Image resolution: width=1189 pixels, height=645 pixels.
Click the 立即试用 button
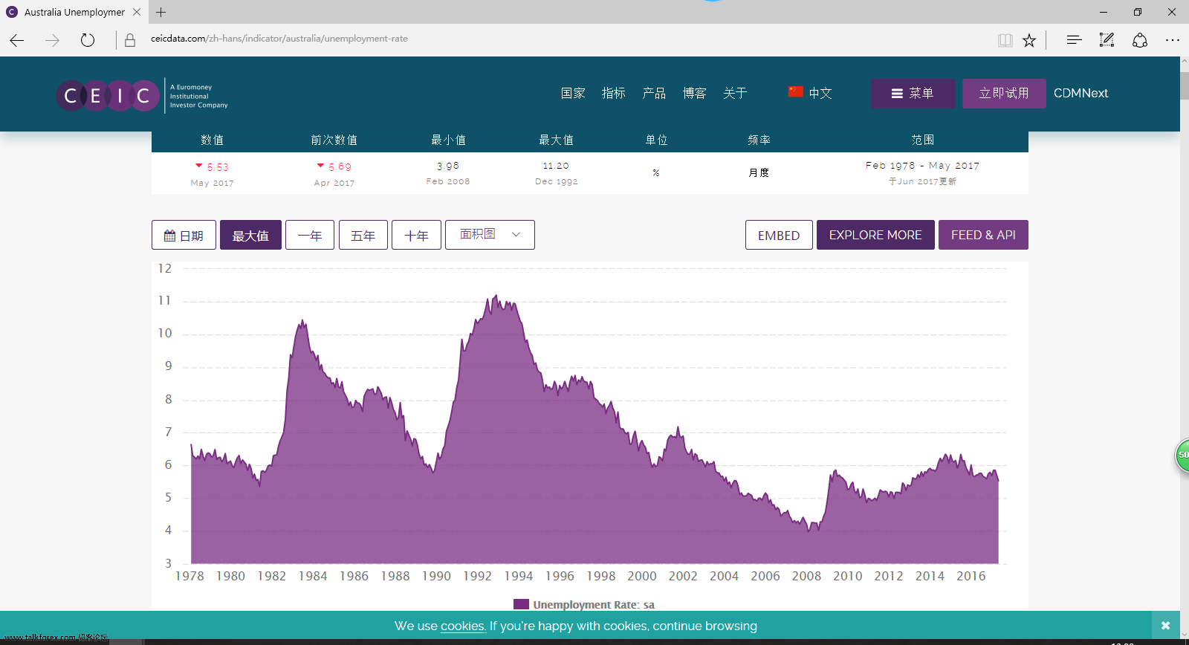point(1004,94)
